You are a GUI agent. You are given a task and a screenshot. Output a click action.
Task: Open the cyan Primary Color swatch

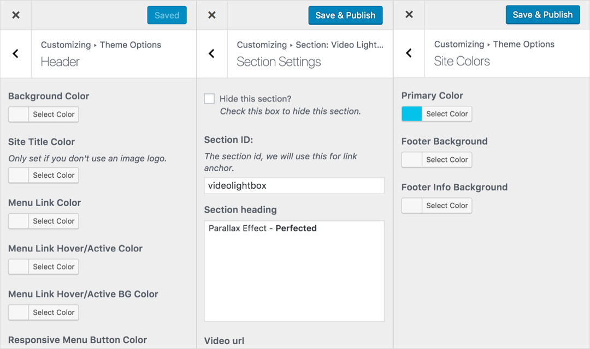pyautogui.click(x=412, y=114)
